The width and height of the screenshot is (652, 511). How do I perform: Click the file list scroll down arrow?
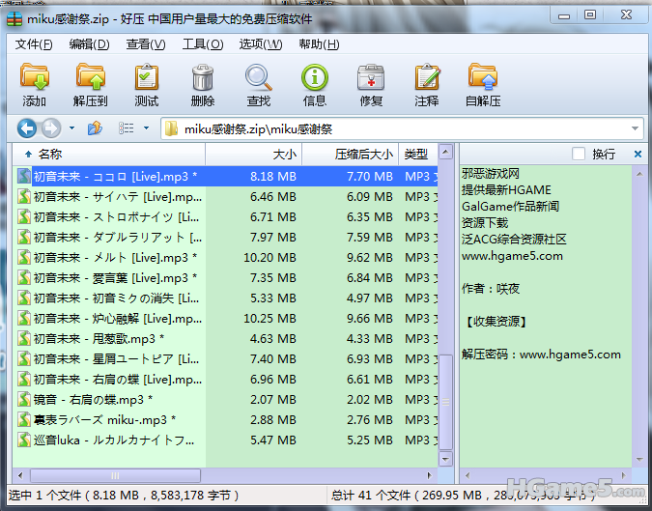445,459
